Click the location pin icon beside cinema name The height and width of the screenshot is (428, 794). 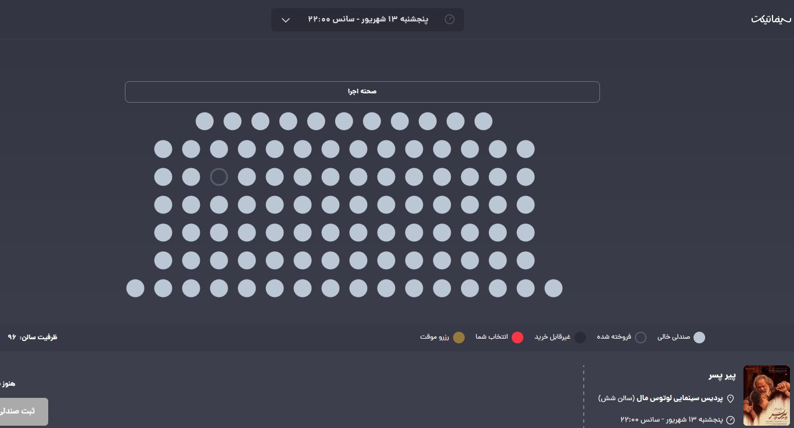[x=731, y=398]
